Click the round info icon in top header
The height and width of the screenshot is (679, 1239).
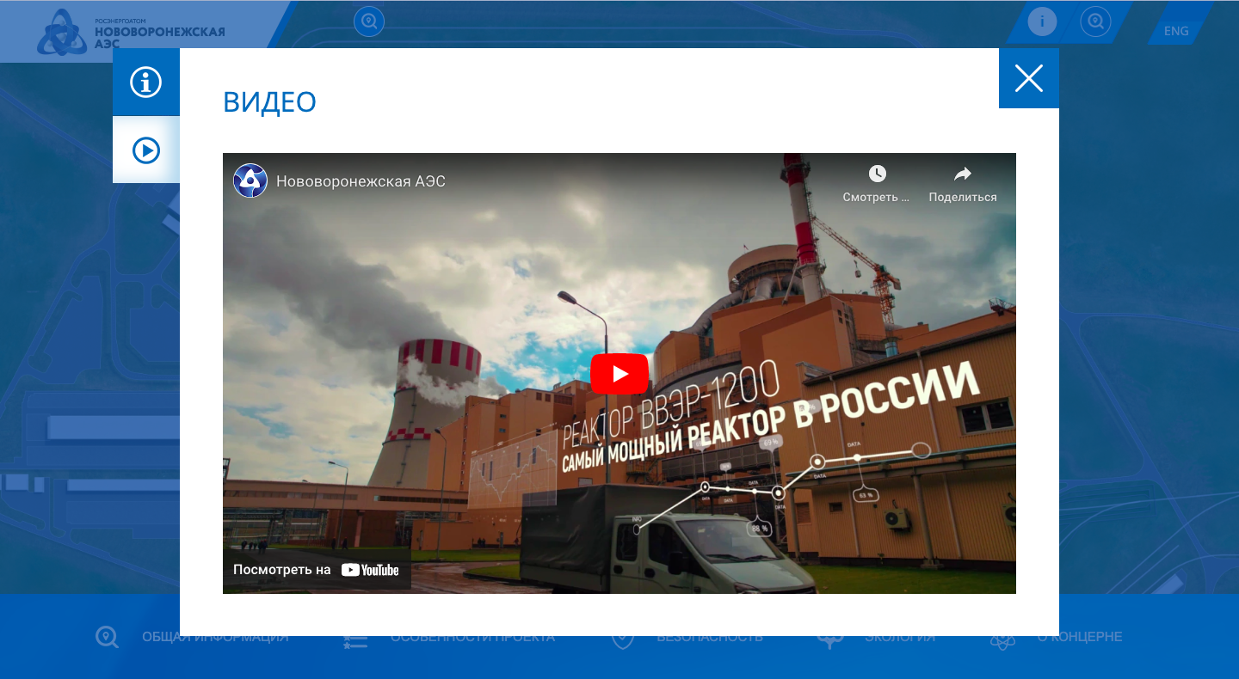[1042, 21]
